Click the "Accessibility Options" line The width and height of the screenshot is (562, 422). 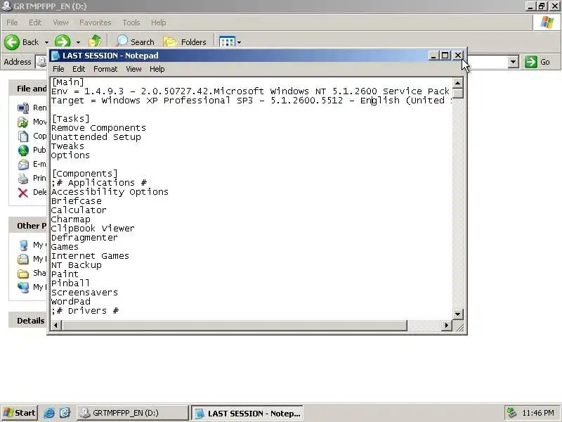tap(110, 192)
